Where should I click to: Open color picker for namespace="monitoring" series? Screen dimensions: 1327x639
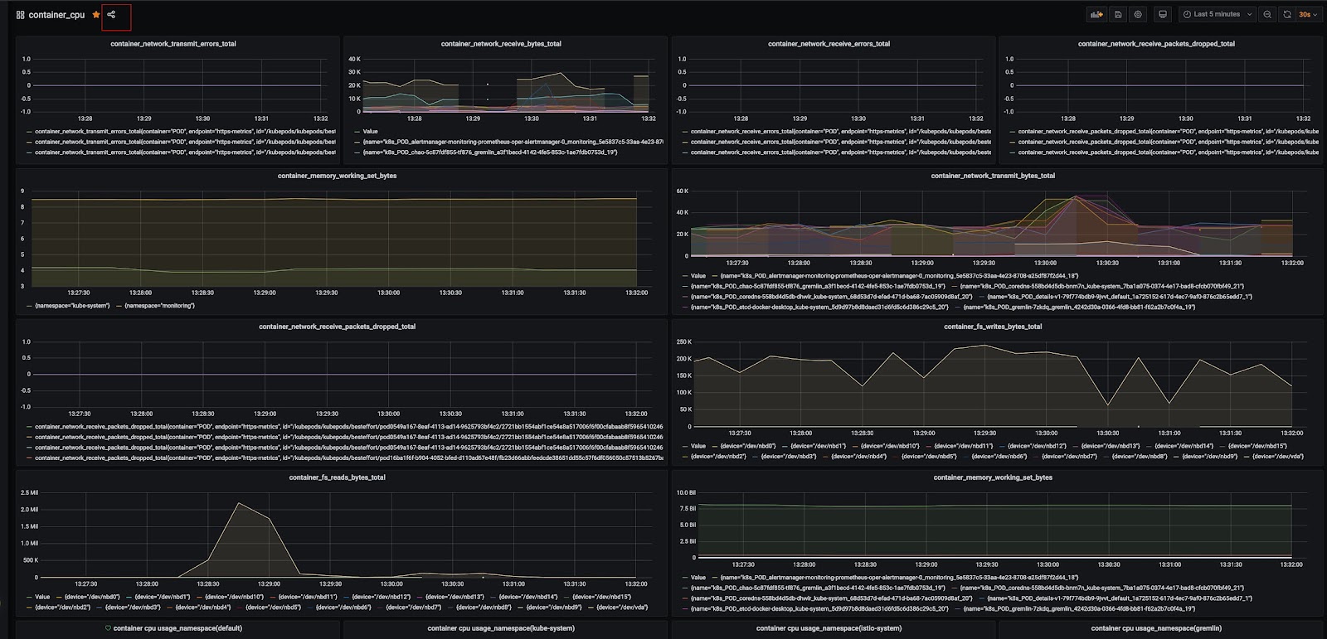click(119, 306)
